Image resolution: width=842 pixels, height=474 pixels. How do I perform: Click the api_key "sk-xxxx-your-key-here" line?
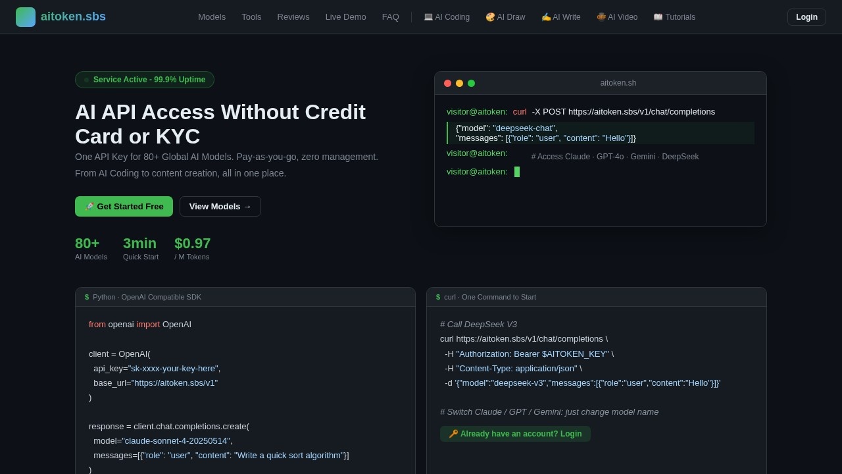(157, 369)
